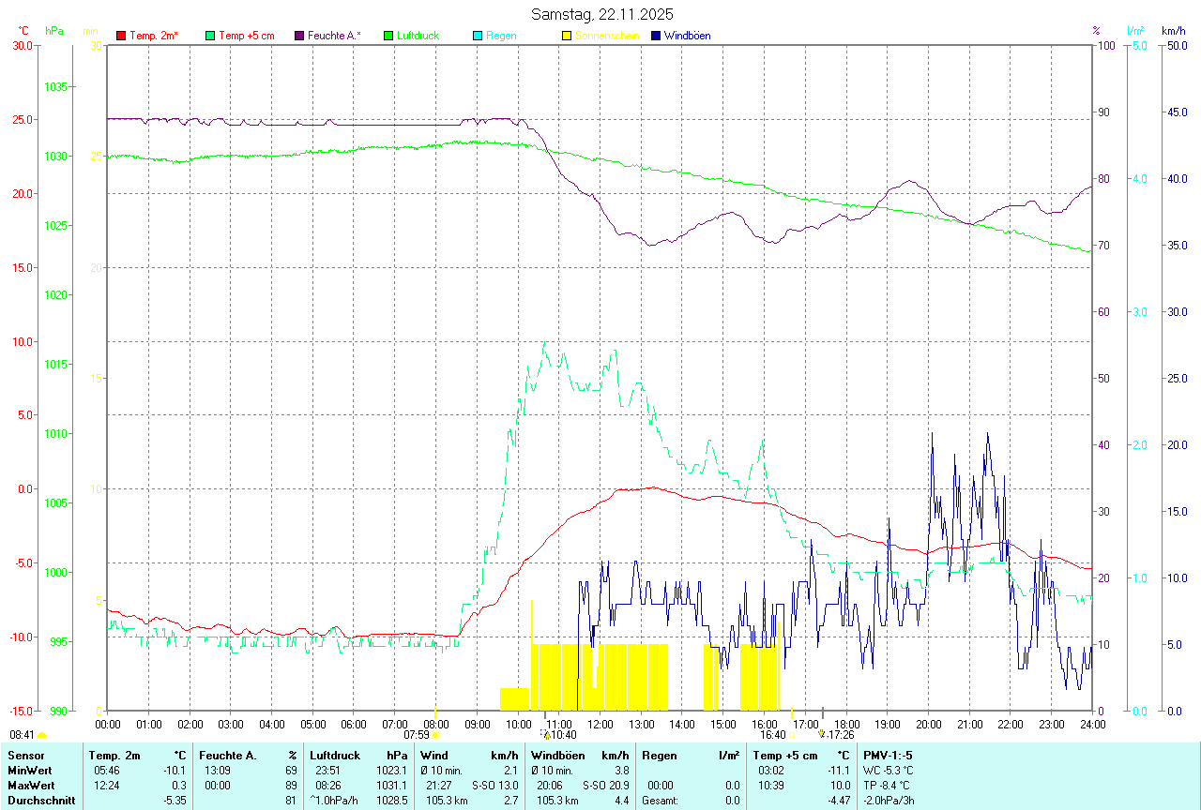Click the Samstag, 22.11.2025 chart title
The image size is (1201, 810).
[x=601, y=14]
